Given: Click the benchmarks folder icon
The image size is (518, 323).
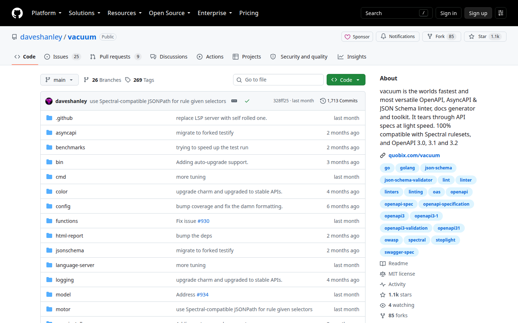Looking at the screenshot, I should click(x=49, y=147).
